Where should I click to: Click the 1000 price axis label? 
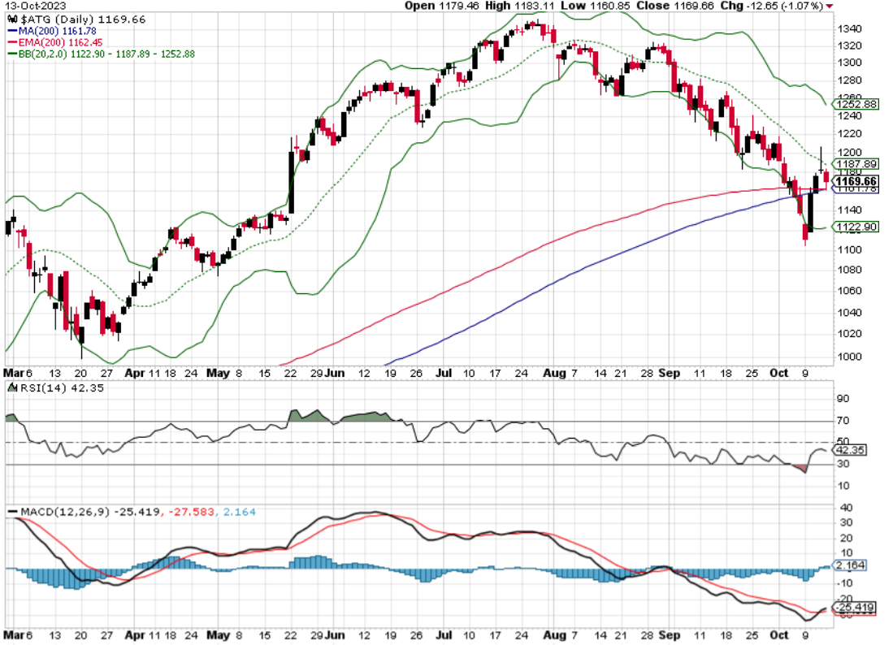(849, 357)
